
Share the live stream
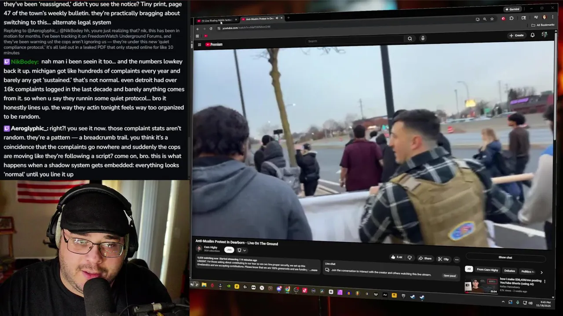pyautogui.click(x=425, y=259)
